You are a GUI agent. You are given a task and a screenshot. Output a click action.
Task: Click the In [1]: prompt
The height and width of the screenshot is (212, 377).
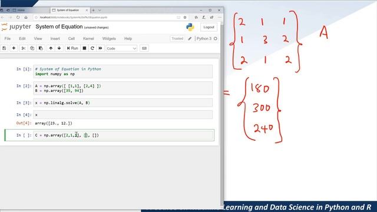24,69
